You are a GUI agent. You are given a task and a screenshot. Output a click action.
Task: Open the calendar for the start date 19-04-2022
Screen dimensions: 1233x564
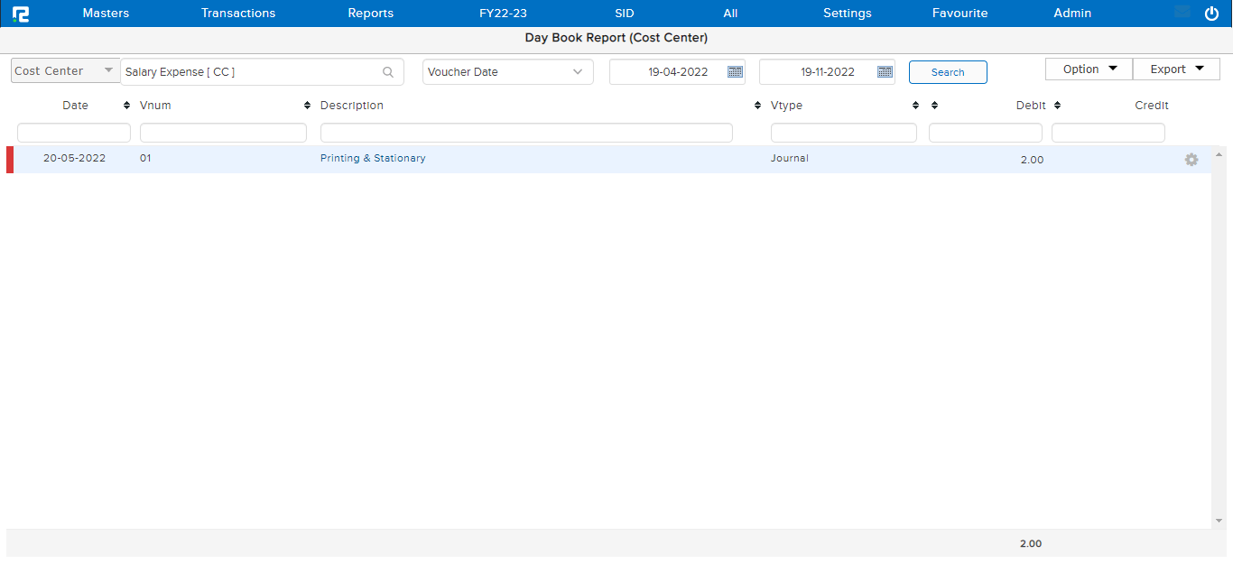coord(735,70)
